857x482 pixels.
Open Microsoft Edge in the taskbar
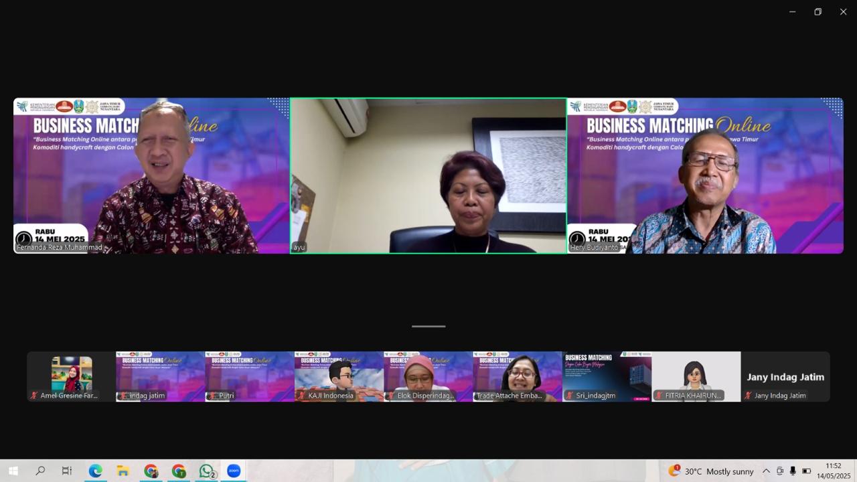click(95, 471)
